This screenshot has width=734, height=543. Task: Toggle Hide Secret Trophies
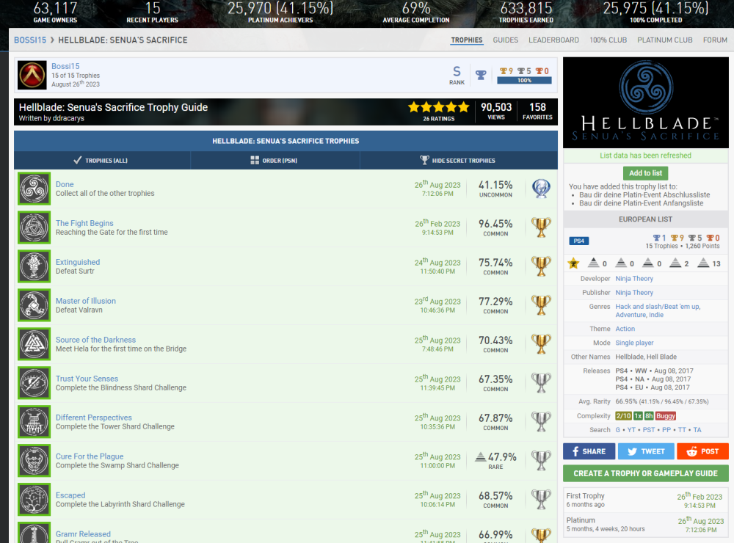tap(458, 161)
